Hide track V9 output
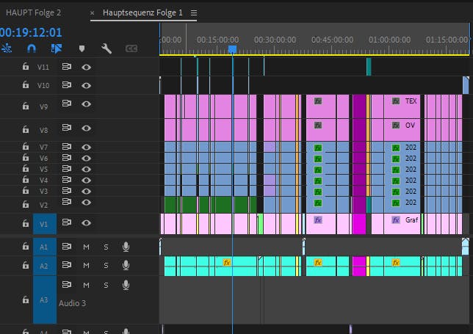473x334 pixels. (86, 104)
